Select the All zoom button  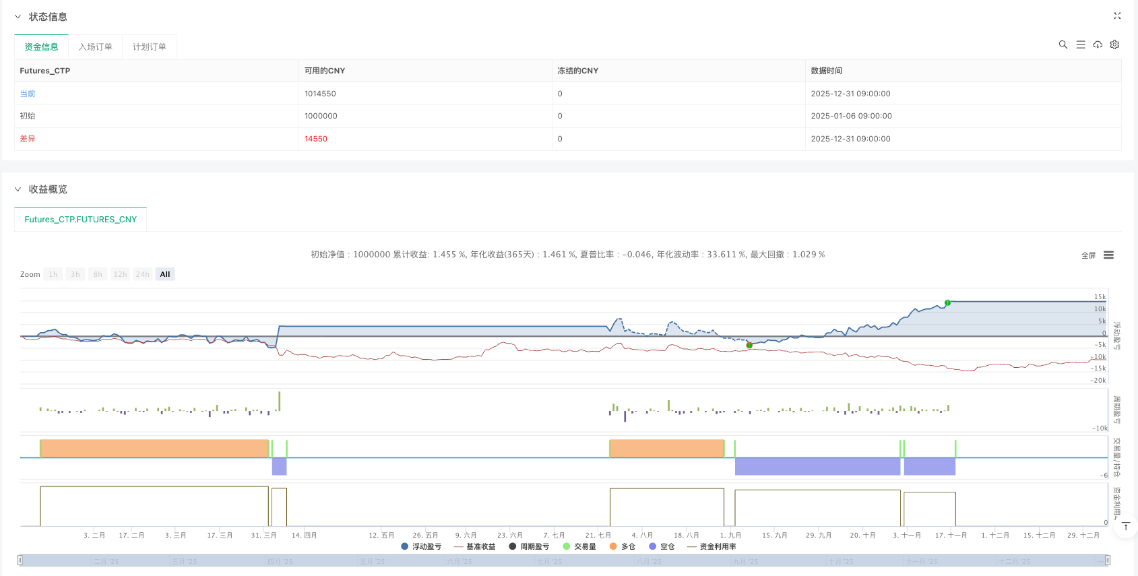(x=165, y=274)
